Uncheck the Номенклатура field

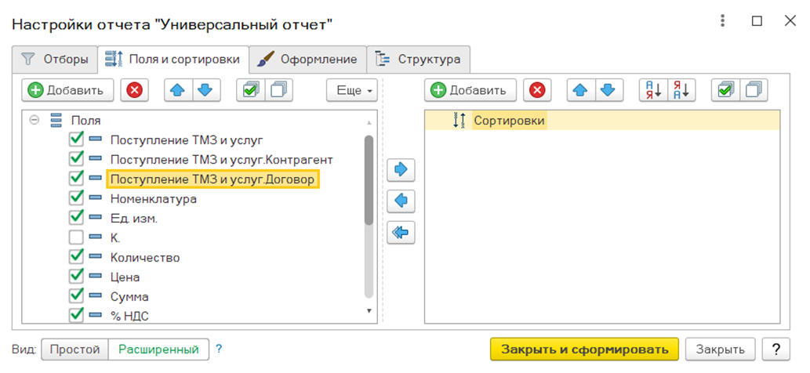point(77,198)
